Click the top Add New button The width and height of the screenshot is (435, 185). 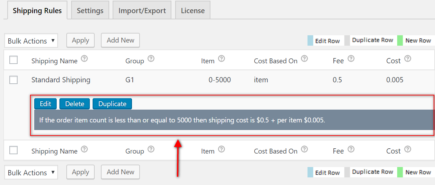pyautogui.click(x=120, y=40)
